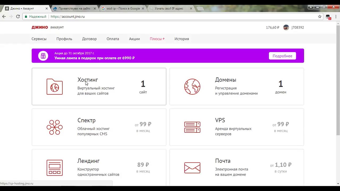340x191 pixels.
Task: Open the Акции menu item
Action: (134, 39)
